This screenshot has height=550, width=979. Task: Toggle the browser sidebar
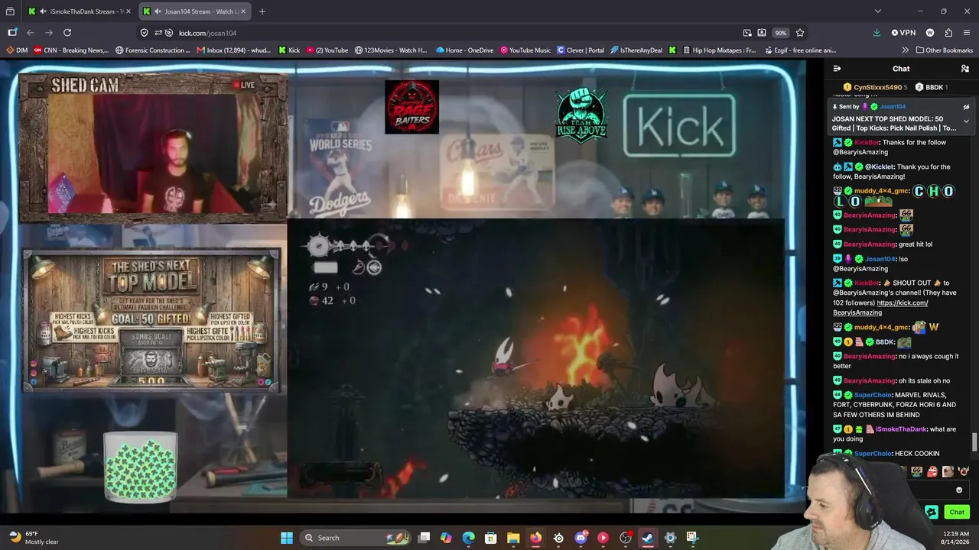(x=12, y=33)
